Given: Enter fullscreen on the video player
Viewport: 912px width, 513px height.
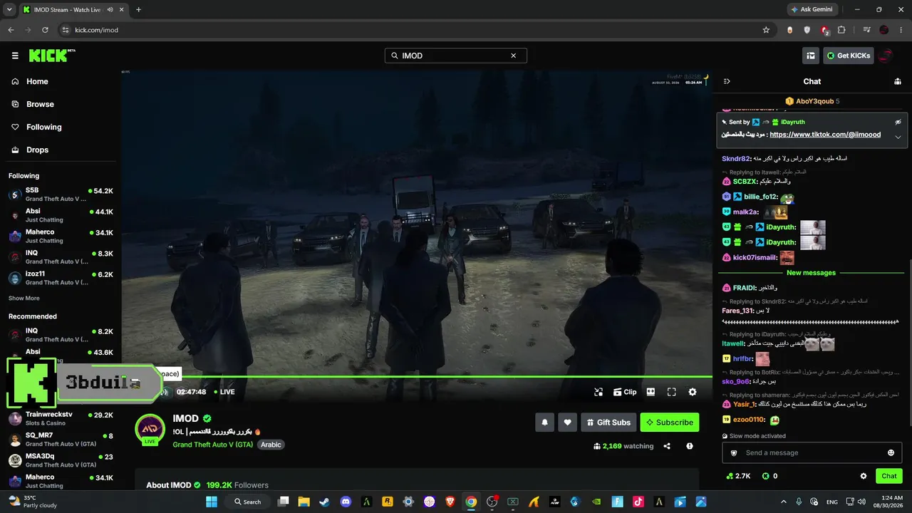Looking at the screenshot, I should (671, 392).
